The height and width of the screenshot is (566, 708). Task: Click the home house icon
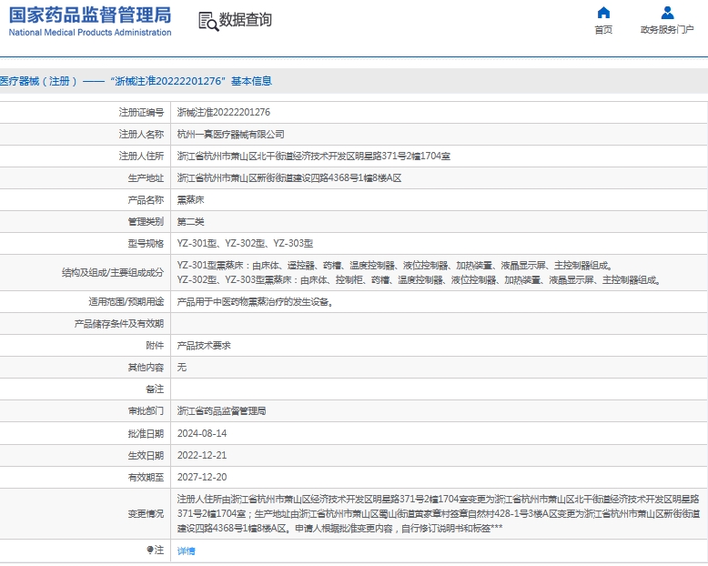[603, 13]
